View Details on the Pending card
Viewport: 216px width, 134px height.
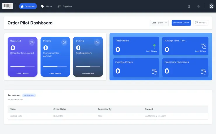[x=55, y=73]
